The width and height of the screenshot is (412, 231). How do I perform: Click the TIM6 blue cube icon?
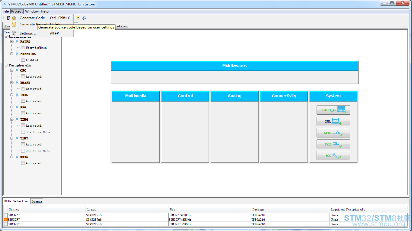17,119
